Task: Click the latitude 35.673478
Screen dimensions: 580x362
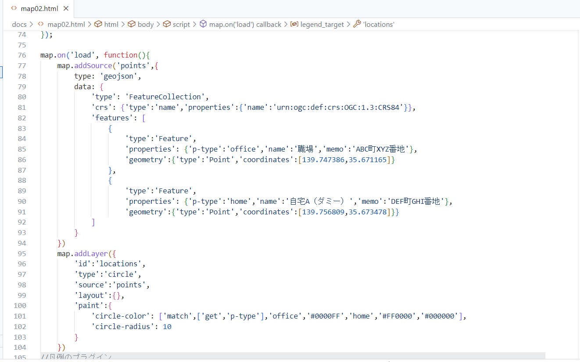Action: point(368,212)
